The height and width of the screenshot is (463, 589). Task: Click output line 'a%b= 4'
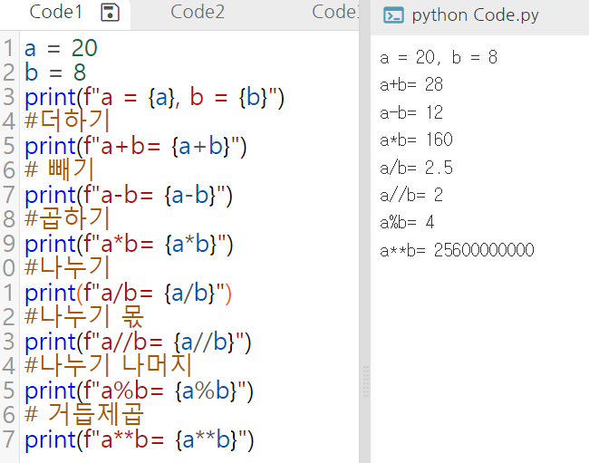coord(407,222)
